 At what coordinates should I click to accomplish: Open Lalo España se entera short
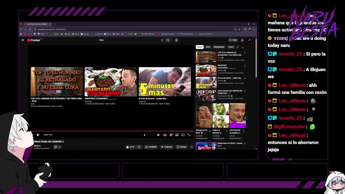point(237,116)
